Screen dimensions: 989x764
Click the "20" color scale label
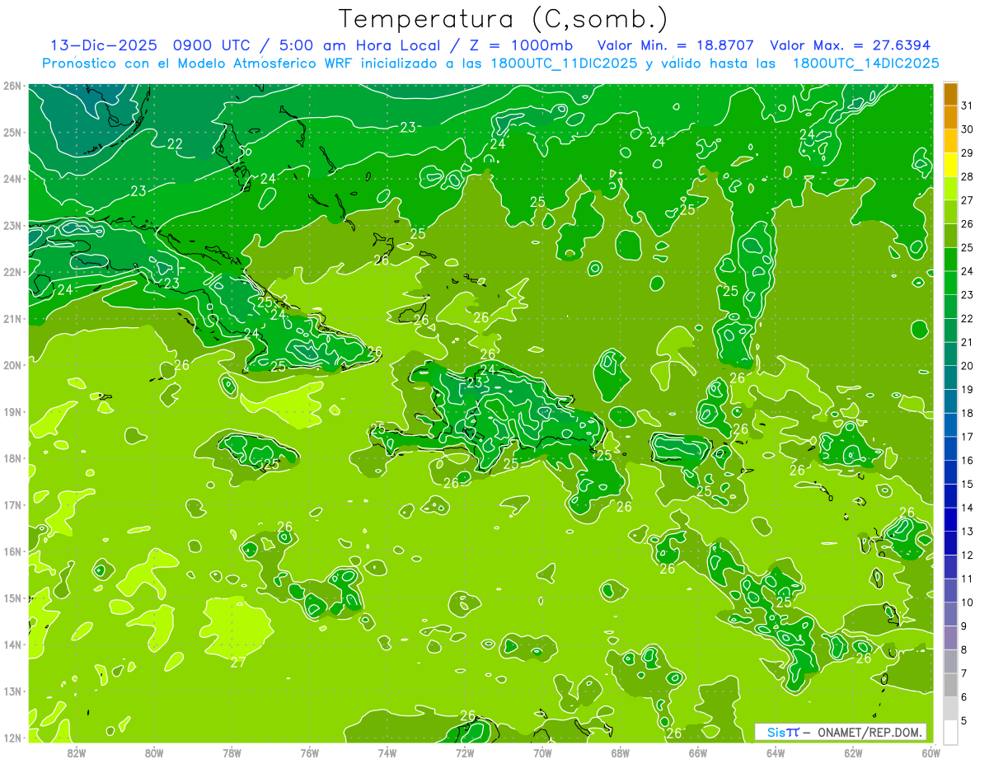click(x=968, y=366)
